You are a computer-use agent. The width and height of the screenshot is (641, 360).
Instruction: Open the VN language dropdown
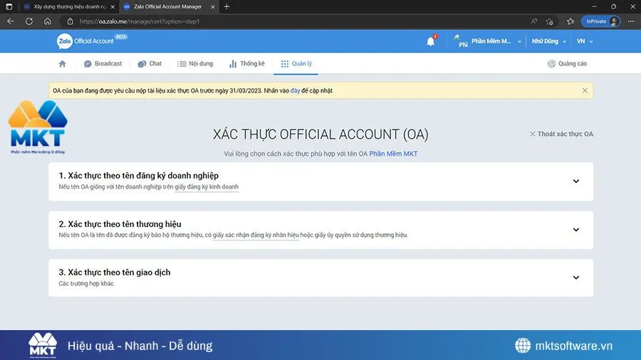click(x=585, y=41)
